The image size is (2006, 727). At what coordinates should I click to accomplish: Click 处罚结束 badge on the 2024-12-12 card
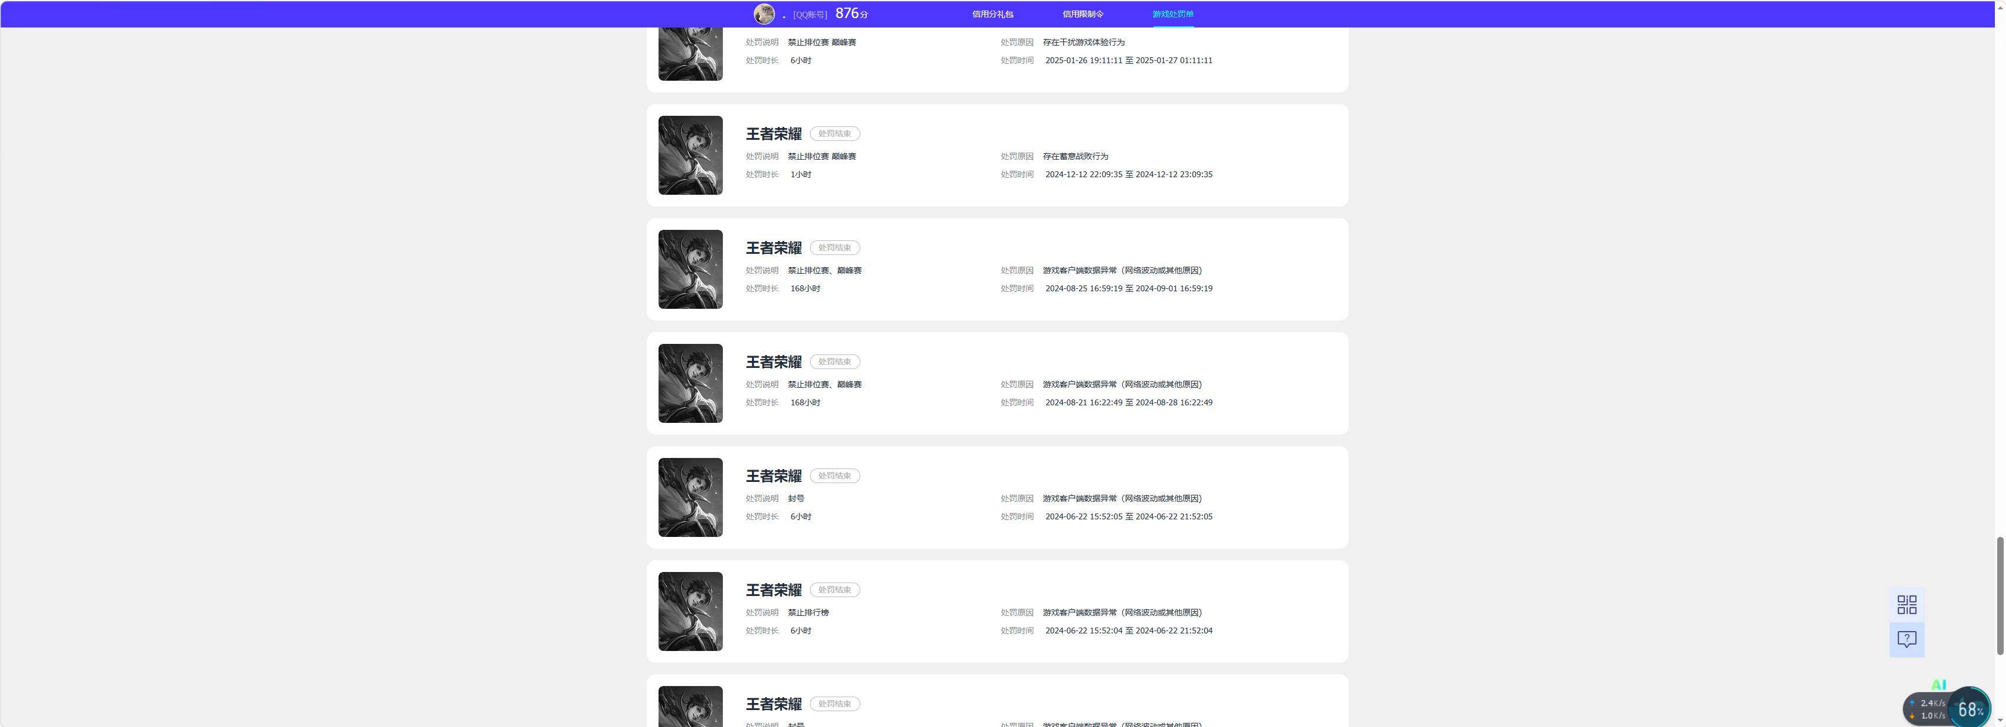tap(835, 134)
